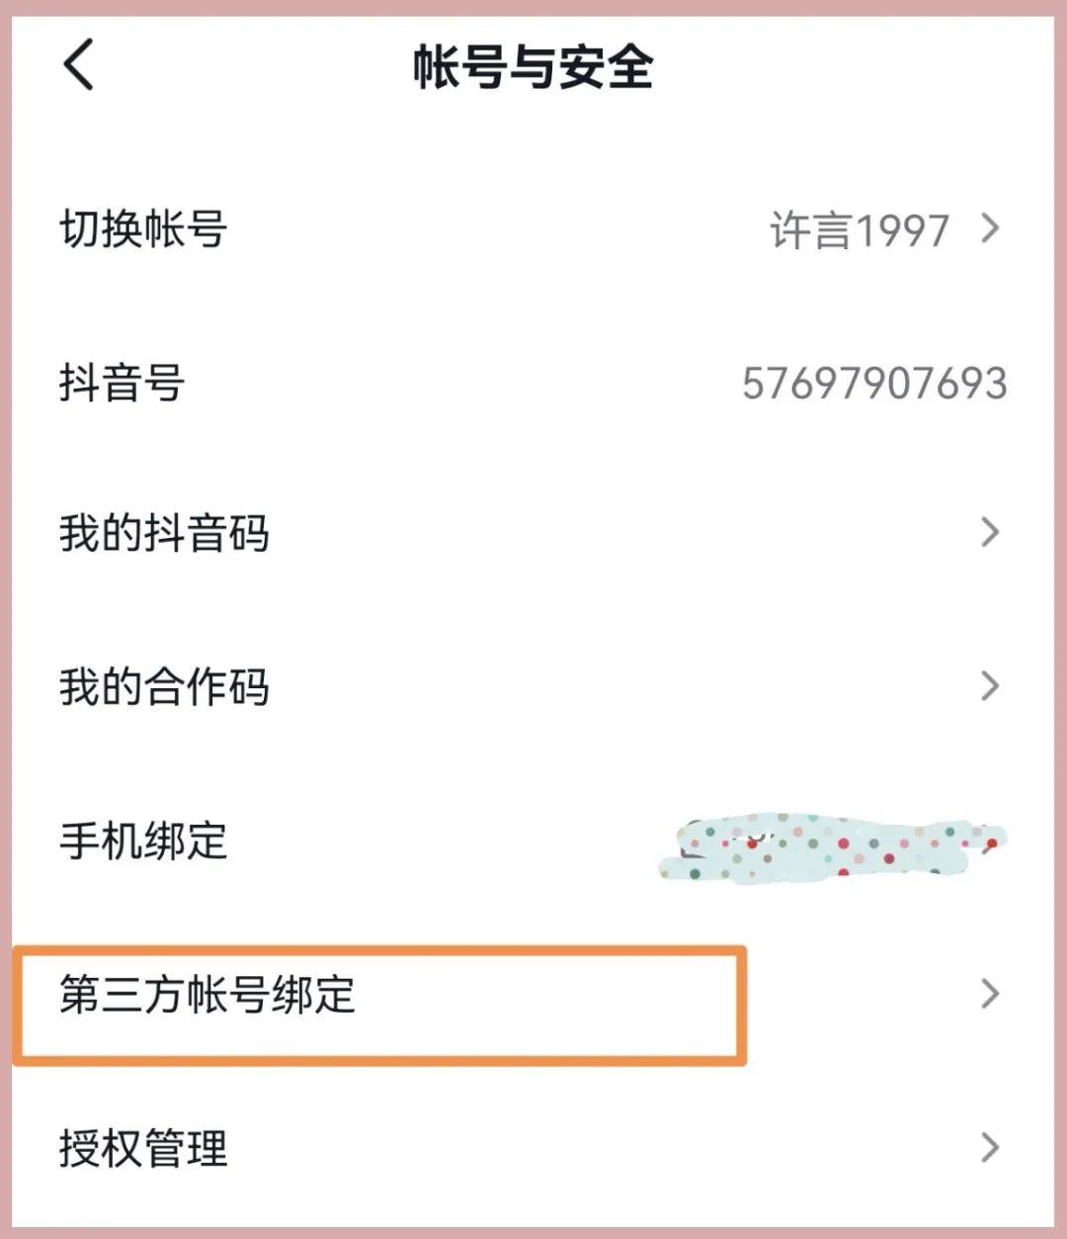Tap the chevron next to 许言1997
1067x1239 pixels.
990,229
